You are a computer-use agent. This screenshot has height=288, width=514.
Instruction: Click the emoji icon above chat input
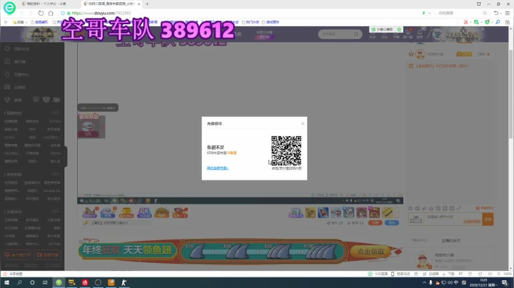click(410, 208)
